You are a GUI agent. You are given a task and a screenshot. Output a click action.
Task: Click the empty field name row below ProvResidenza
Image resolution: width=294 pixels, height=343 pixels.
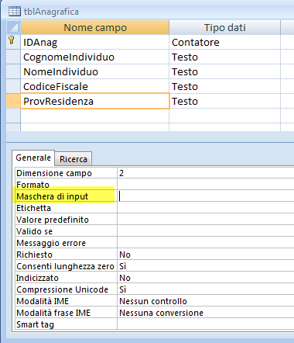click(x=95, y=116)
